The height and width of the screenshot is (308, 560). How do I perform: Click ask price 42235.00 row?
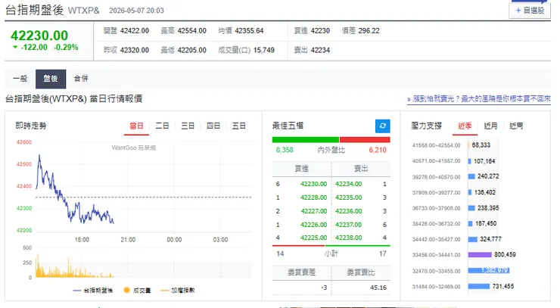pyautogui.click(x=348, y=198)
